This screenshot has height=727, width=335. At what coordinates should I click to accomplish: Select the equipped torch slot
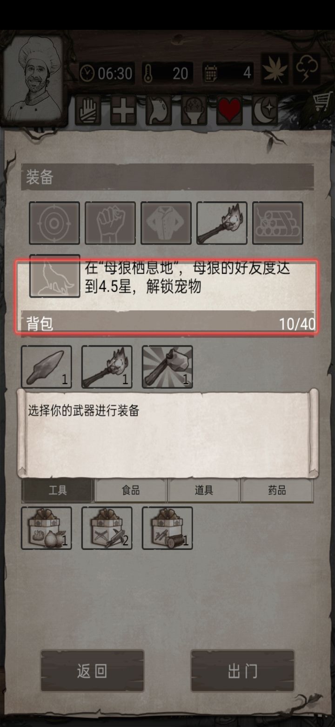pos(222,223)
